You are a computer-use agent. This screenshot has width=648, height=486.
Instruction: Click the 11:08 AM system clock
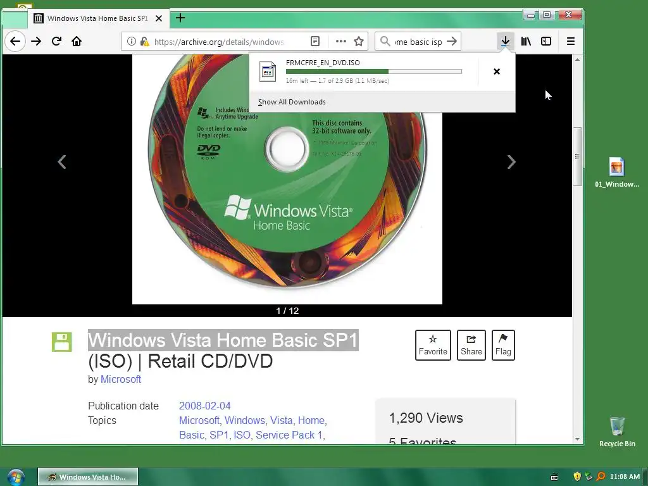[625, 477]
